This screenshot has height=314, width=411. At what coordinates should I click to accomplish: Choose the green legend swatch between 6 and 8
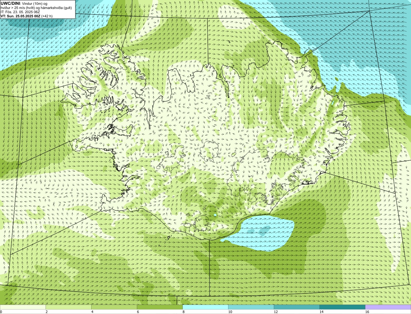[160, 307]
